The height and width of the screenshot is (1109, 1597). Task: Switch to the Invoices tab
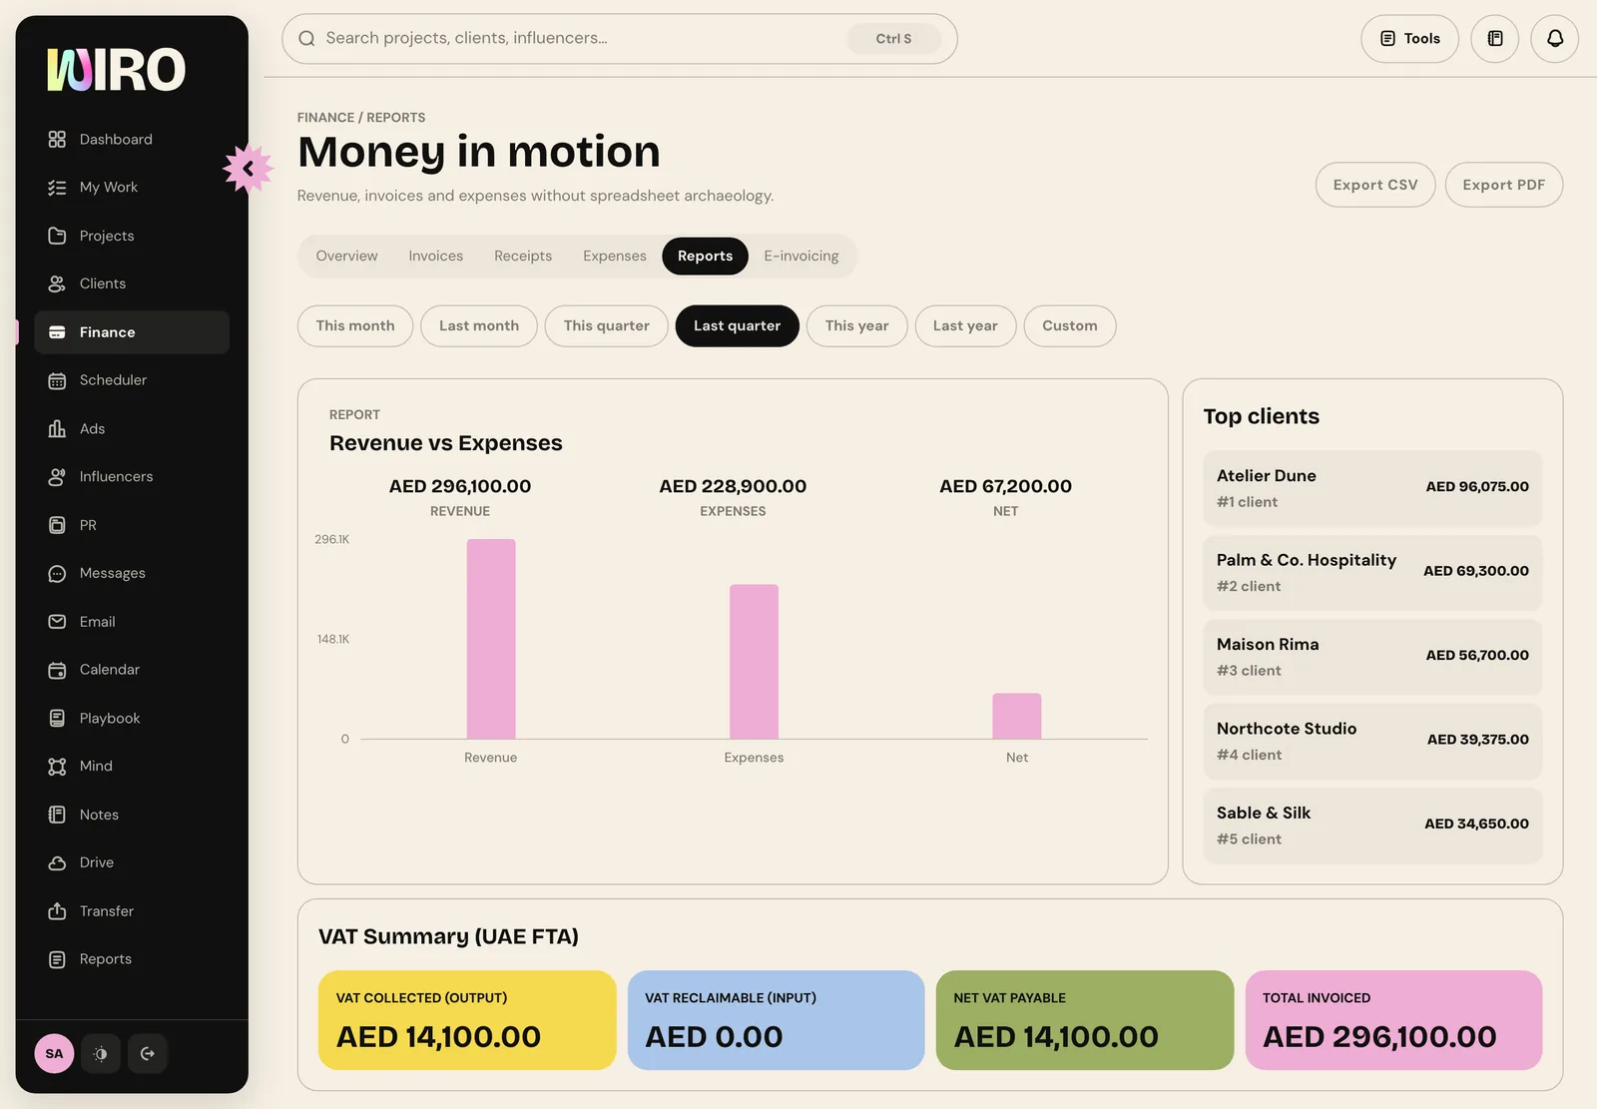pos(436,257)
